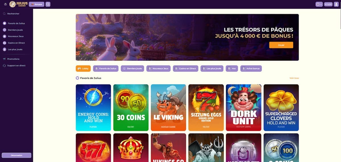Open Favoris de Julius heart icon in sidebar
The height and width of the screenshot is (162, 341).
5,23
